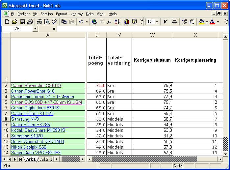Open the font size dropdown
This screenshot has height=170, width=230.
(x=157, y=22)
